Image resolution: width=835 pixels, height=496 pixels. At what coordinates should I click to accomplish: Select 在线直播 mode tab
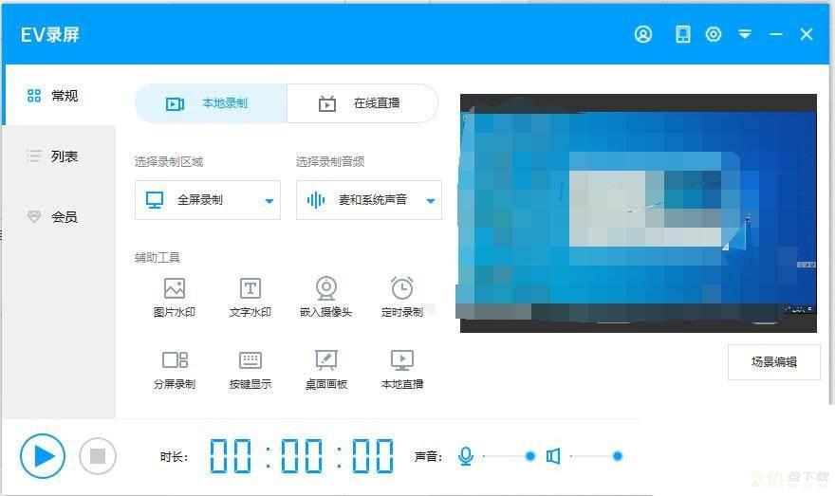362,103
